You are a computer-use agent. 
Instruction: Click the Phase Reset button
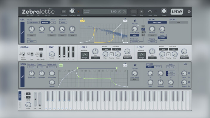pyautogui.click(x=32, y=42)
